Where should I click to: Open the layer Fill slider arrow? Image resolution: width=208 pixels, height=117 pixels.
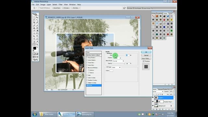pos(174,95)
